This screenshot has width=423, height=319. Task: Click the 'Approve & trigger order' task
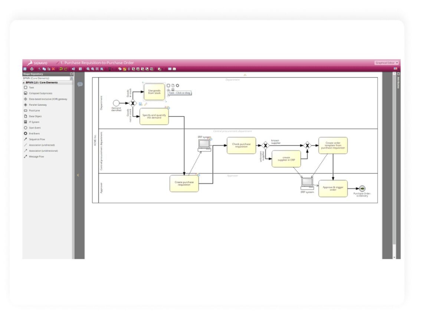point(333,189)
